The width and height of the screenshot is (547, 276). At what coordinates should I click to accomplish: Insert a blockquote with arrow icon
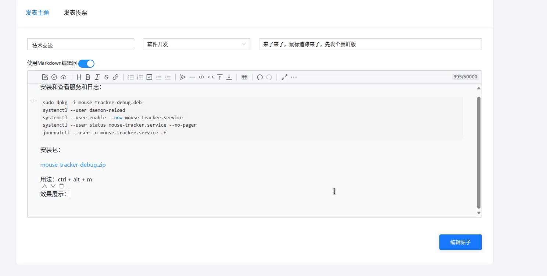tap(183, 77)
